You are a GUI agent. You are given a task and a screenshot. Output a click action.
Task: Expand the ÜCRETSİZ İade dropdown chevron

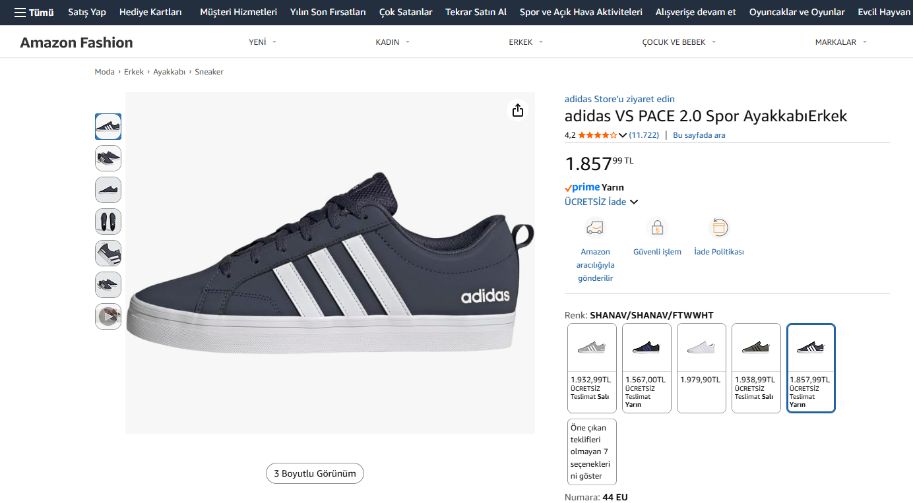click(634, 202)
